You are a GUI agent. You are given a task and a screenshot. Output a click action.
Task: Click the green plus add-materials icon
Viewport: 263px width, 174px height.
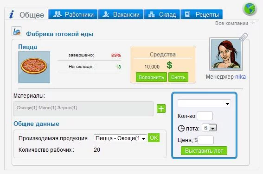pyautogui.click(x=161, y=108)
